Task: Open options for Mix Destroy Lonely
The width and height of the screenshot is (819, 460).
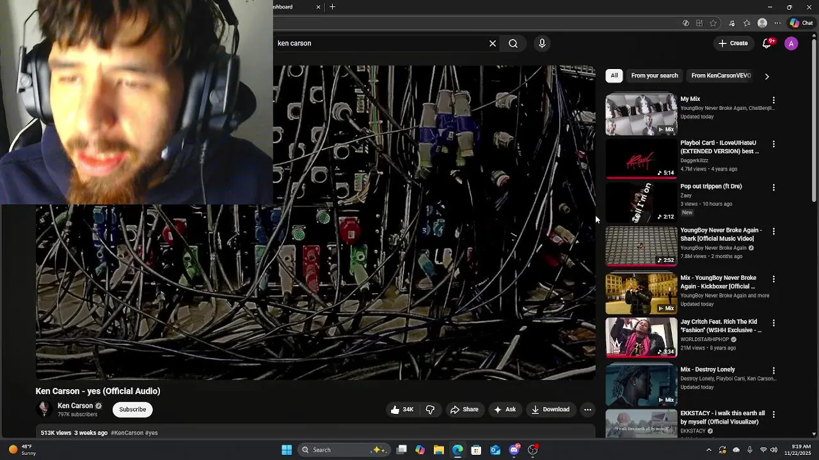Action: (774, 371)
